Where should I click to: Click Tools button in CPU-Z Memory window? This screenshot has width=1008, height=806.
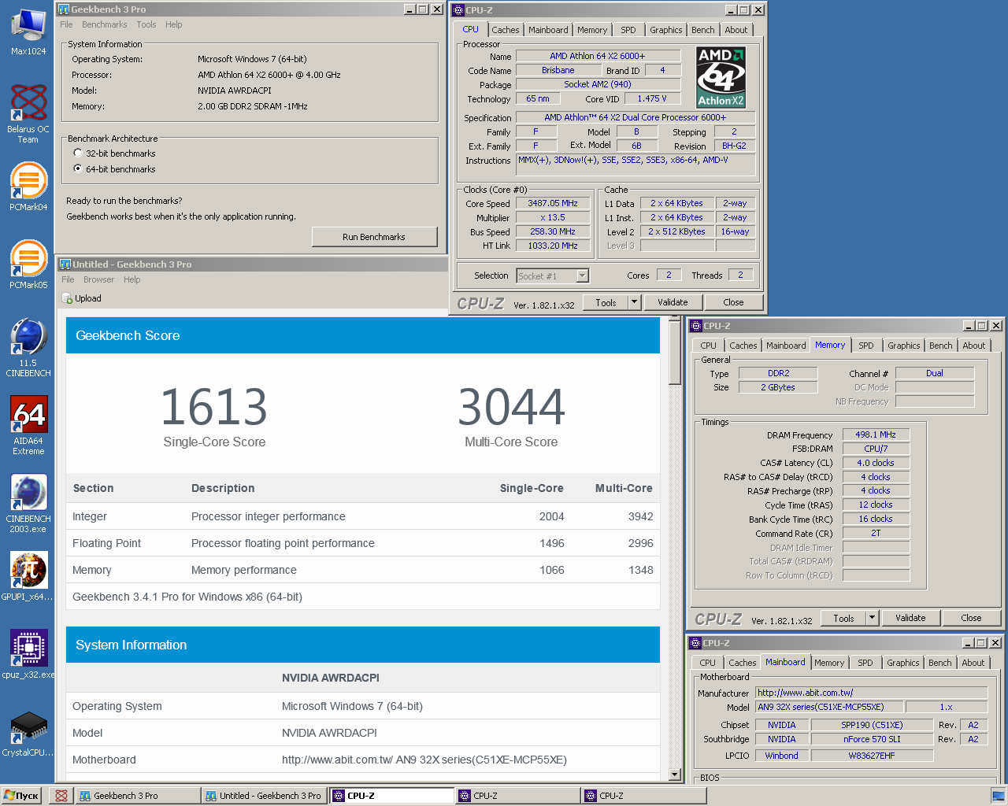(844, 618)
